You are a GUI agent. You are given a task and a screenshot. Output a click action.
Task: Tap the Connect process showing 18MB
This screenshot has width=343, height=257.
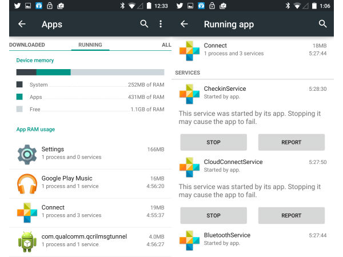[x=252, y=50]
